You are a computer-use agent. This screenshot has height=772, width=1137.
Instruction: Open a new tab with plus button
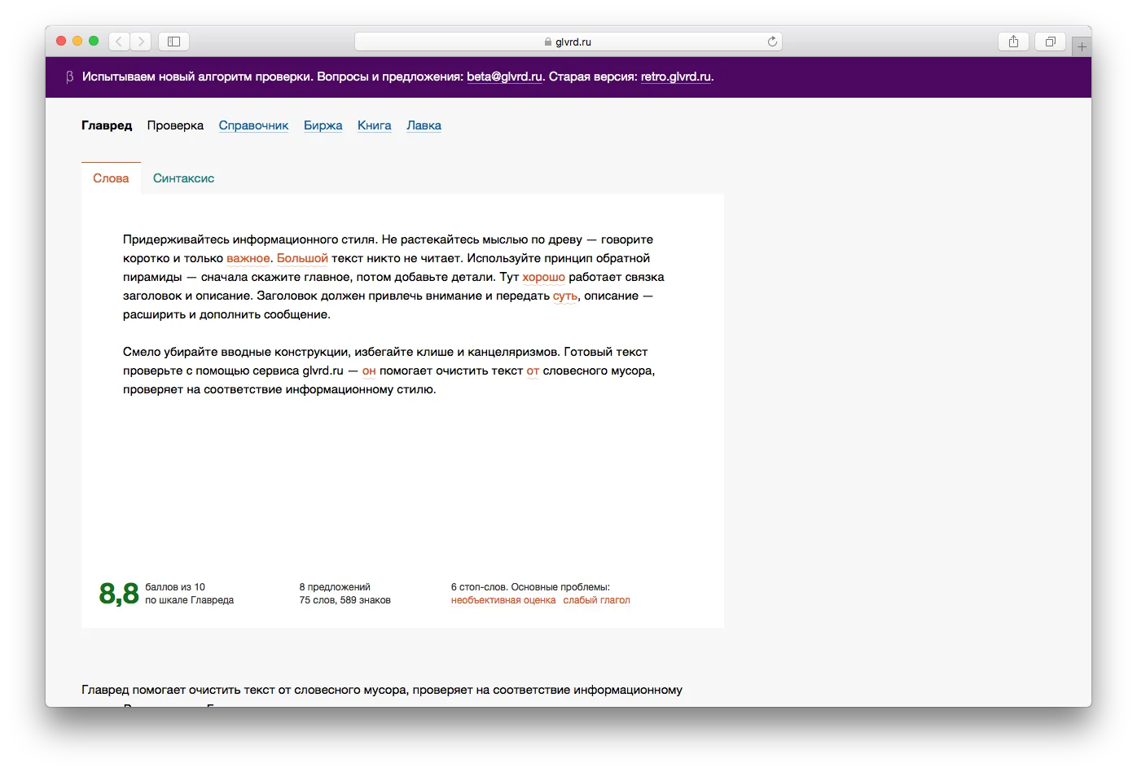[x=1082, y=47]
